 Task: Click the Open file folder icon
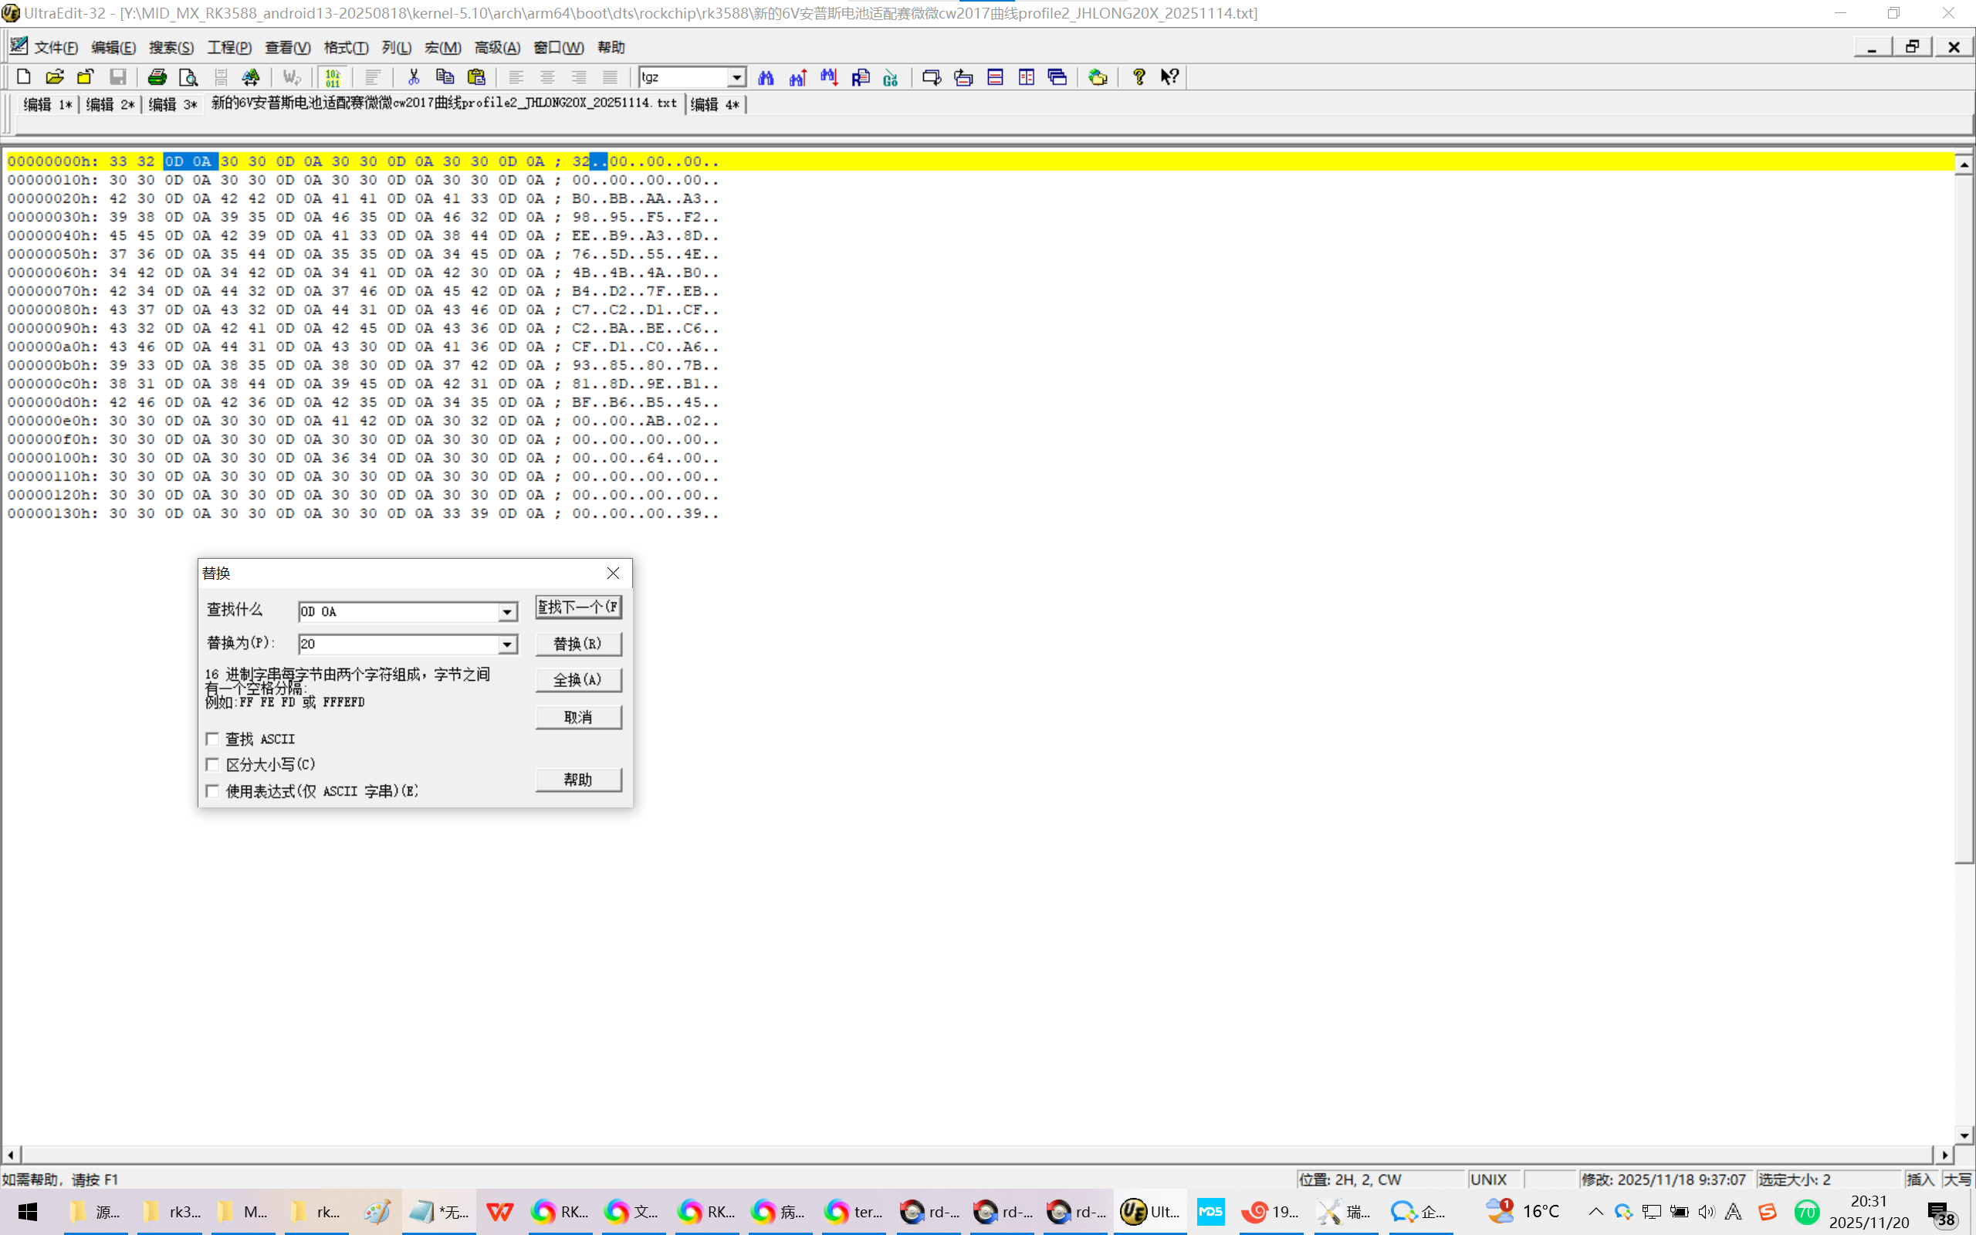pos(55,76)
